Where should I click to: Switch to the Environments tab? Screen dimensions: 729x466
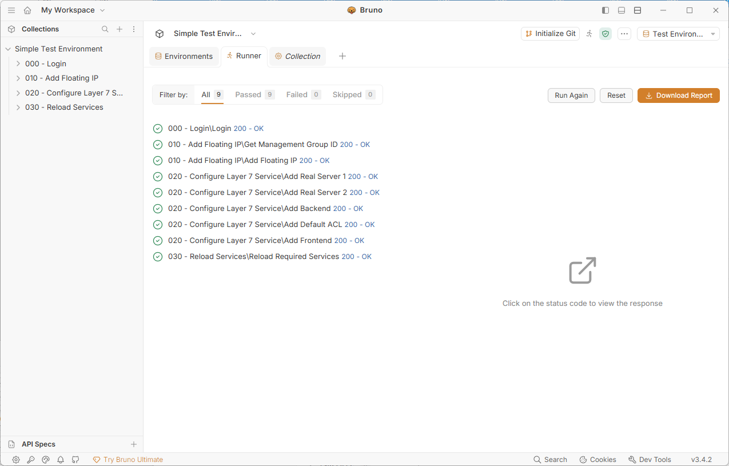click(184, 56)
